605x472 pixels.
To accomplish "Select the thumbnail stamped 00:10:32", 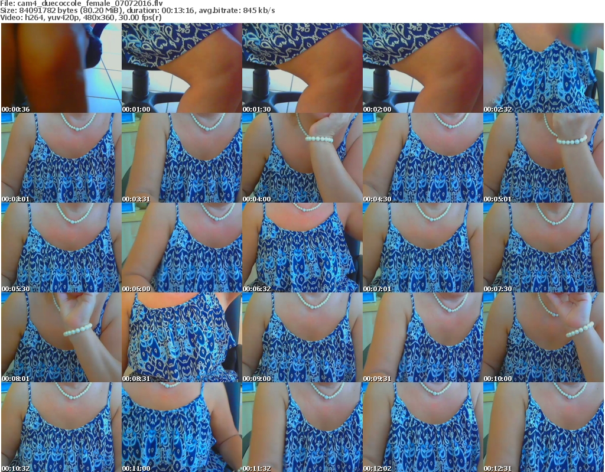I will 61,427.
